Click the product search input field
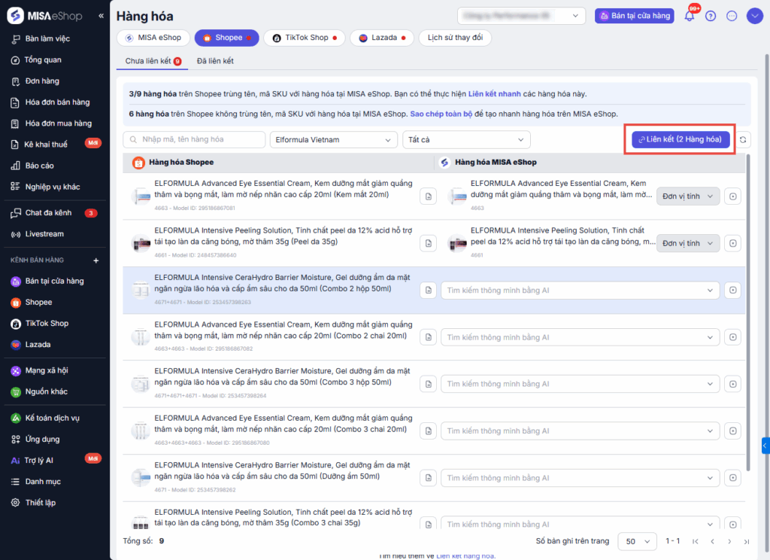Viewport: 770px width, 560px height. (194, 140)
